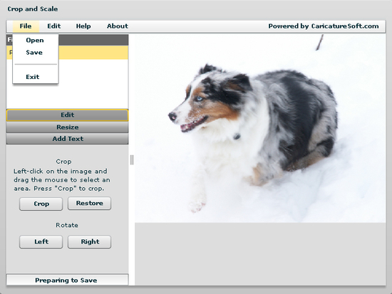Choose Save from File dropdown
Viewport: 392px width, 294px height.
[x=34, y=53]
